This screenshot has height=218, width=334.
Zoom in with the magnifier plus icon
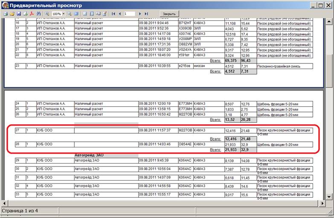coord(47,14)
